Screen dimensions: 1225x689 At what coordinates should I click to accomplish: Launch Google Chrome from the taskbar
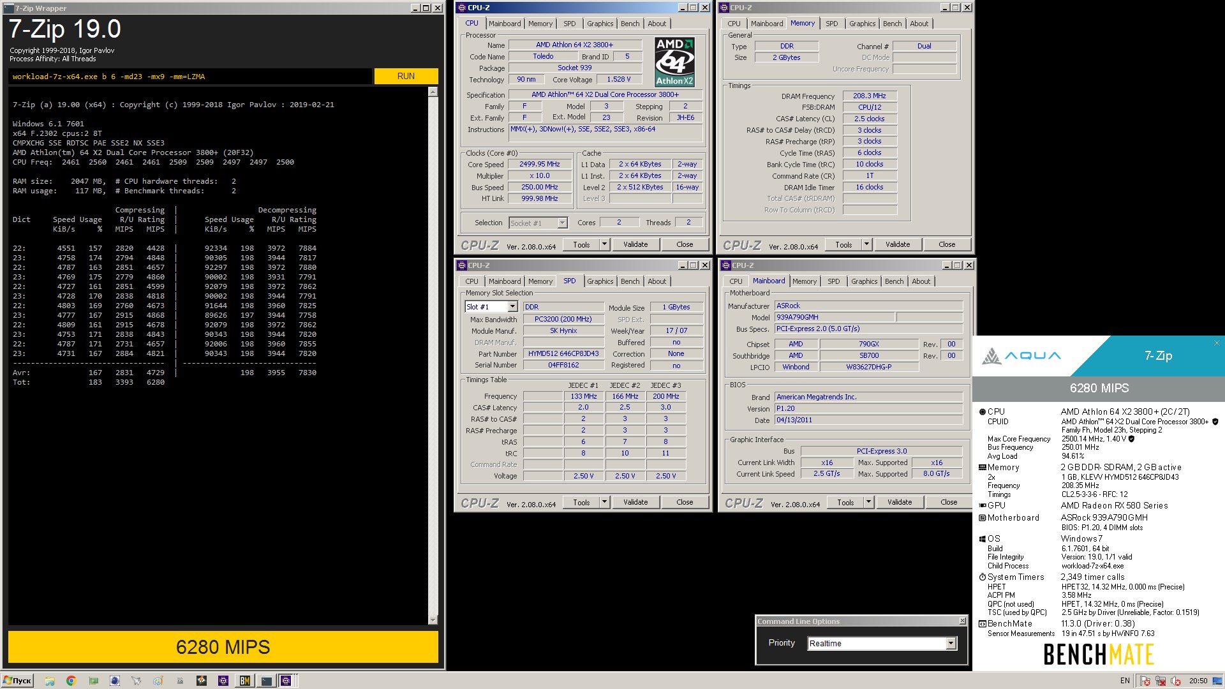click(71, 681)
